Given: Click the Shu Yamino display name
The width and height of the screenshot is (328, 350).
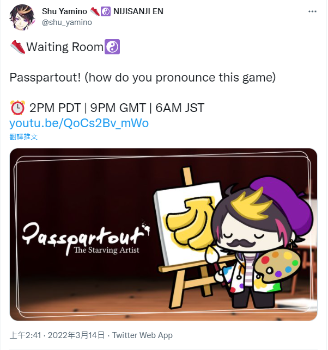Looking at the screenshot, I should click(64, 11).
